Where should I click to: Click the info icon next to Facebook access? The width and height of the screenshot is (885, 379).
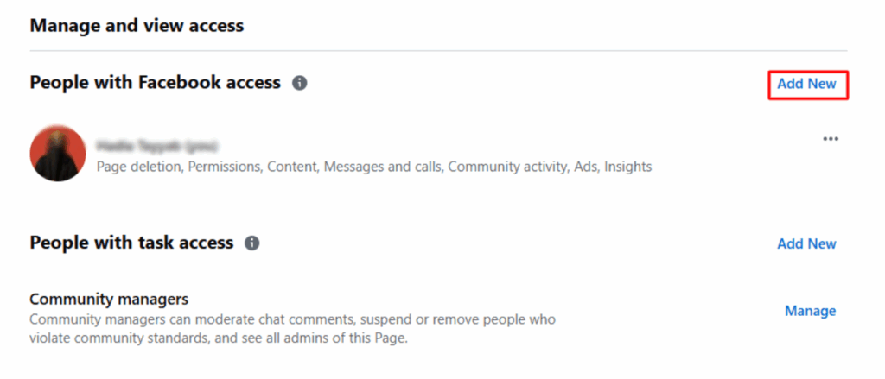(299, 83)
